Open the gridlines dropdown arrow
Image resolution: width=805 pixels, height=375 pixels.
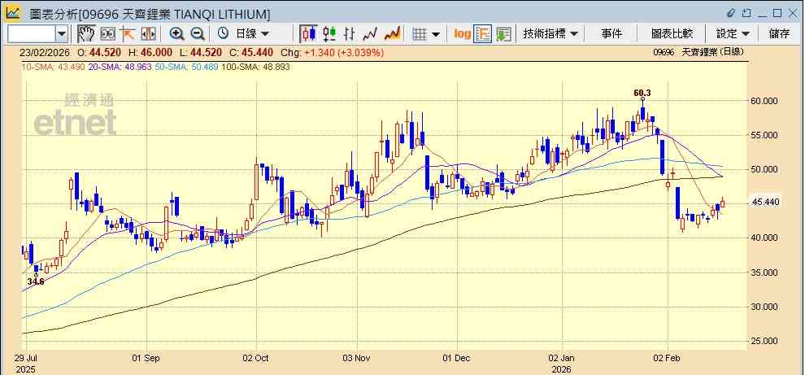point(436,34)
